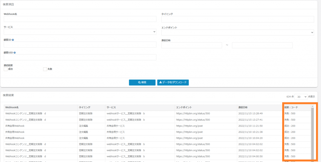Click the データをダウンロード button
Viewport: 321px width, 162px height.
(x=173, y=82)
